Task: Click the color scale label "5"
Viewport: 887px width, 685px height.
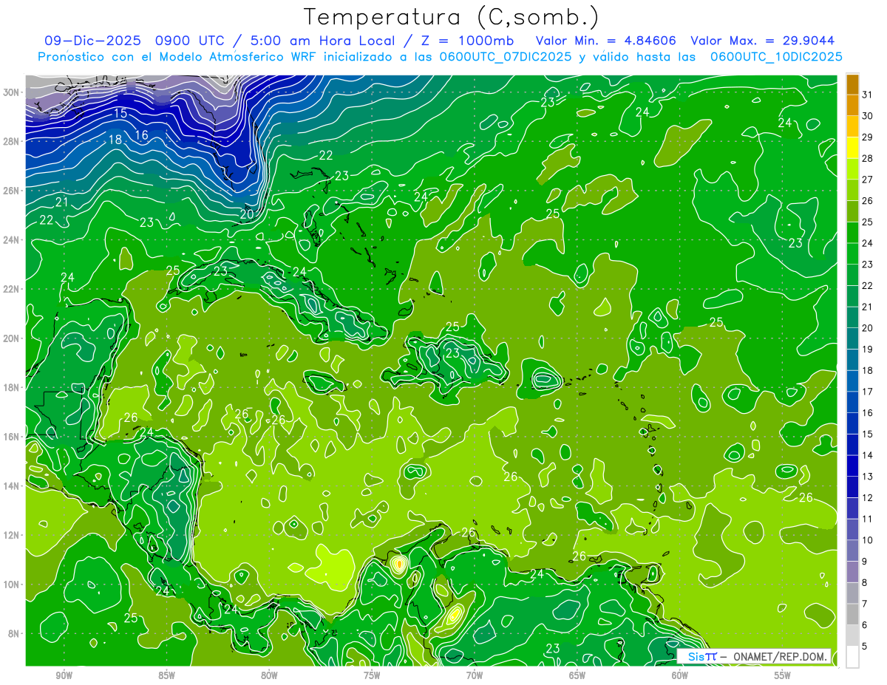Action: pyautogui.click(x=866, y=646)
